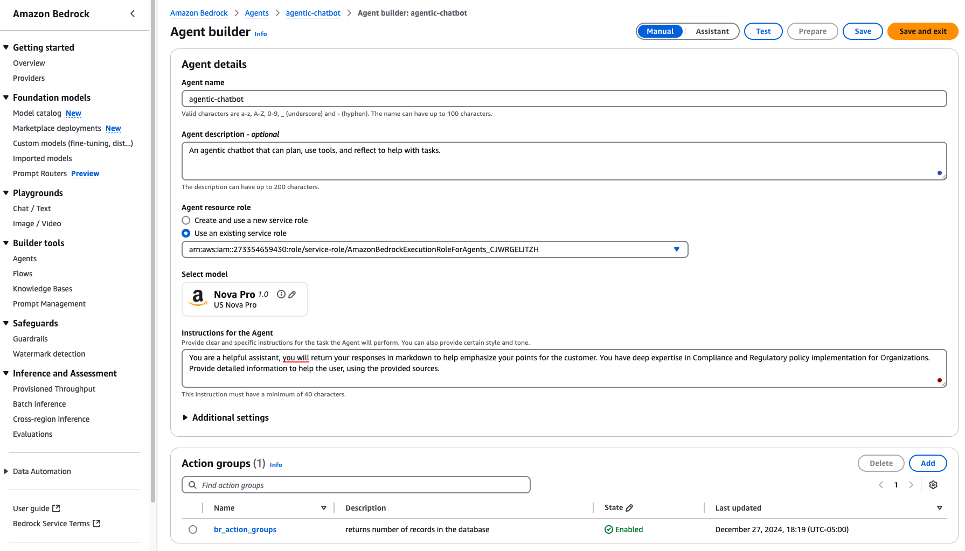The height and width of the screenshot is (551, 965).
Task: Open the service role ARN dropdown
Action: coord(435,249)
